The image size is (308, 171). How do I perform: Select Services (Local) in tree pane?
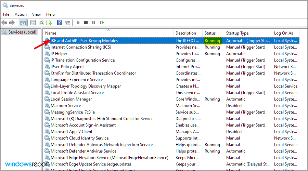[x=19, y=32]
